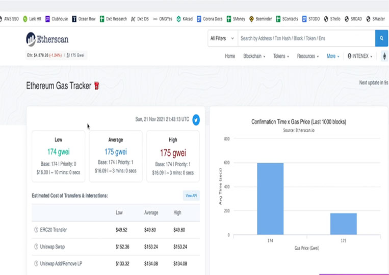Expand the More menu
Image resolution: width=389 pixels, height=275 pixels.
[x=333, y=56]
